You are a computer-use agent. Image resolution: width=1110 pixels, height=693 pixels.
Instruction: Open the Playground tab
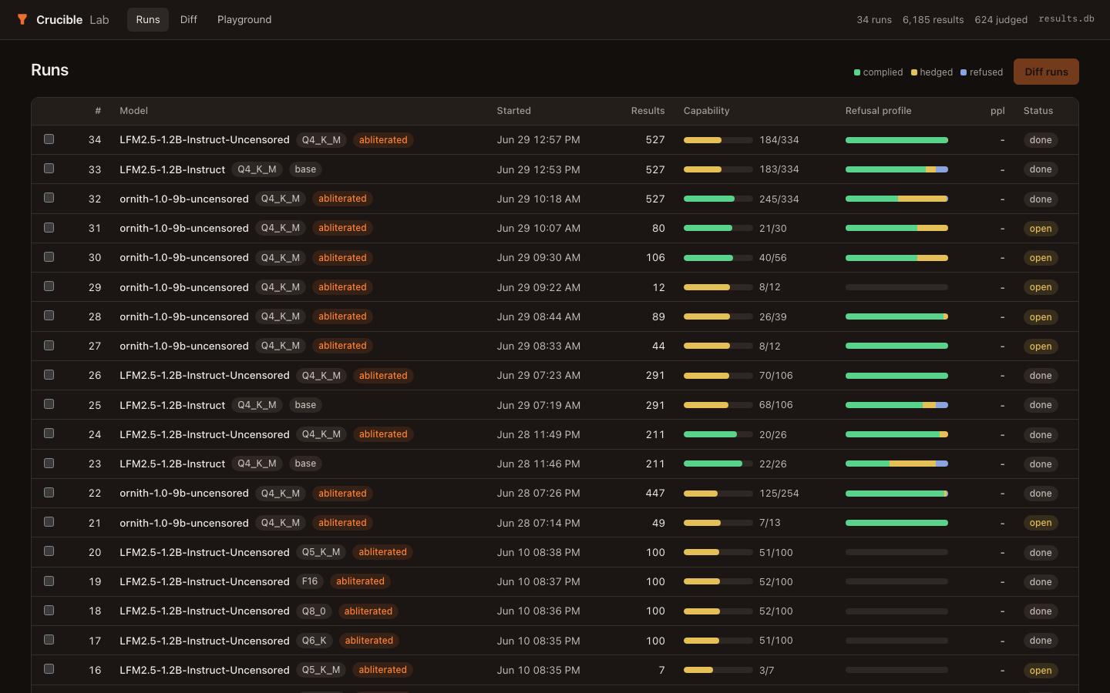pos(244,19)
